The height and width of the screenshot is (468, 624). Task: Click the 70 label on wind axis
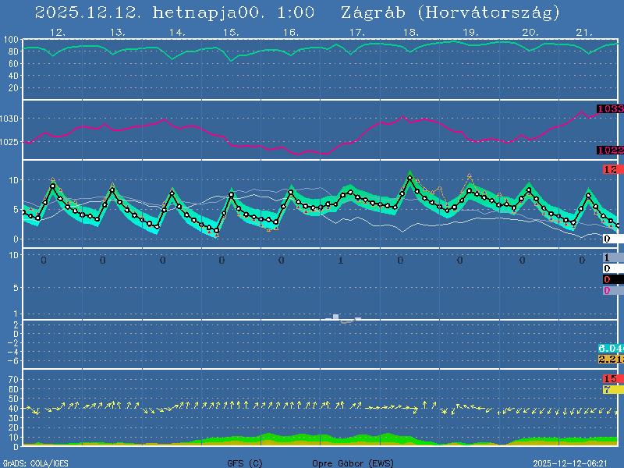point(14,379)
